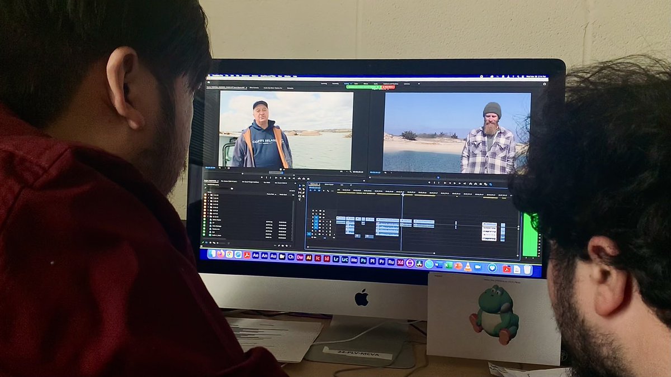
Task: Click the New Bin icon in the Project panel
Action: point(283,245)
